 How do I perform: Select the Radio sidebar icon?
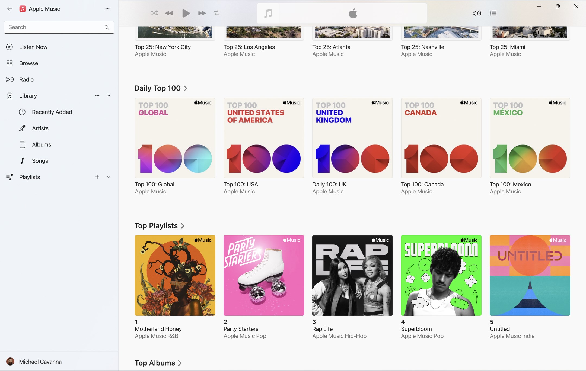(x=10, y=79)
